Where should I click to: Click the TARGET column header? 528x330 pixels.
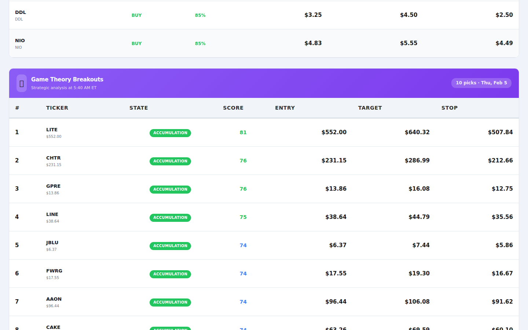pyautogui.click(x=370, y=108)
